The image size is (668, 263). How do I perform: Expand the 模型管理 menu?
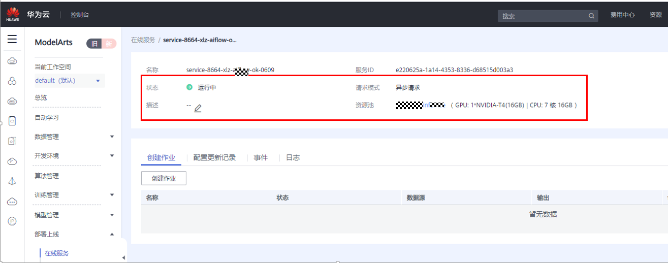pyautogui.click(x=112, y=215)
